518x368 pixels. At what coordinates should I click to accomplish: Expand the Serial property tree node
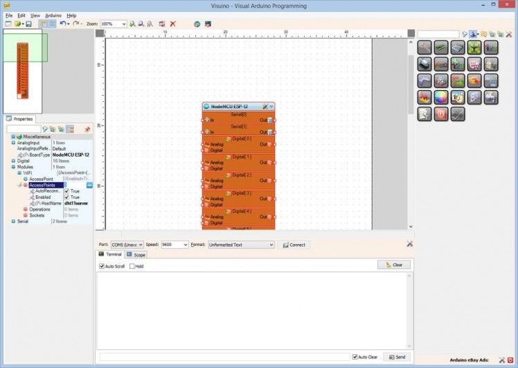tap(12, 221)
